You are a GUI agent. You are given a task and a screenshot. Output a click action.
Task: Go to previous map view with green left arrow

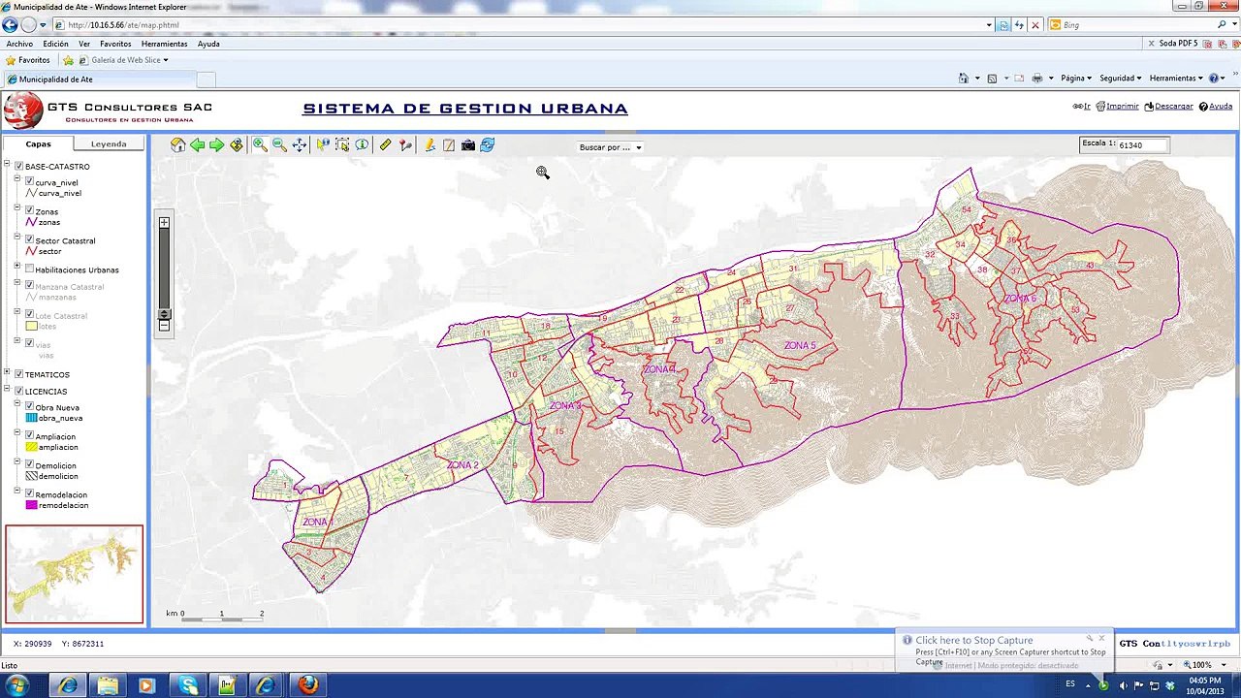[198, 145]
